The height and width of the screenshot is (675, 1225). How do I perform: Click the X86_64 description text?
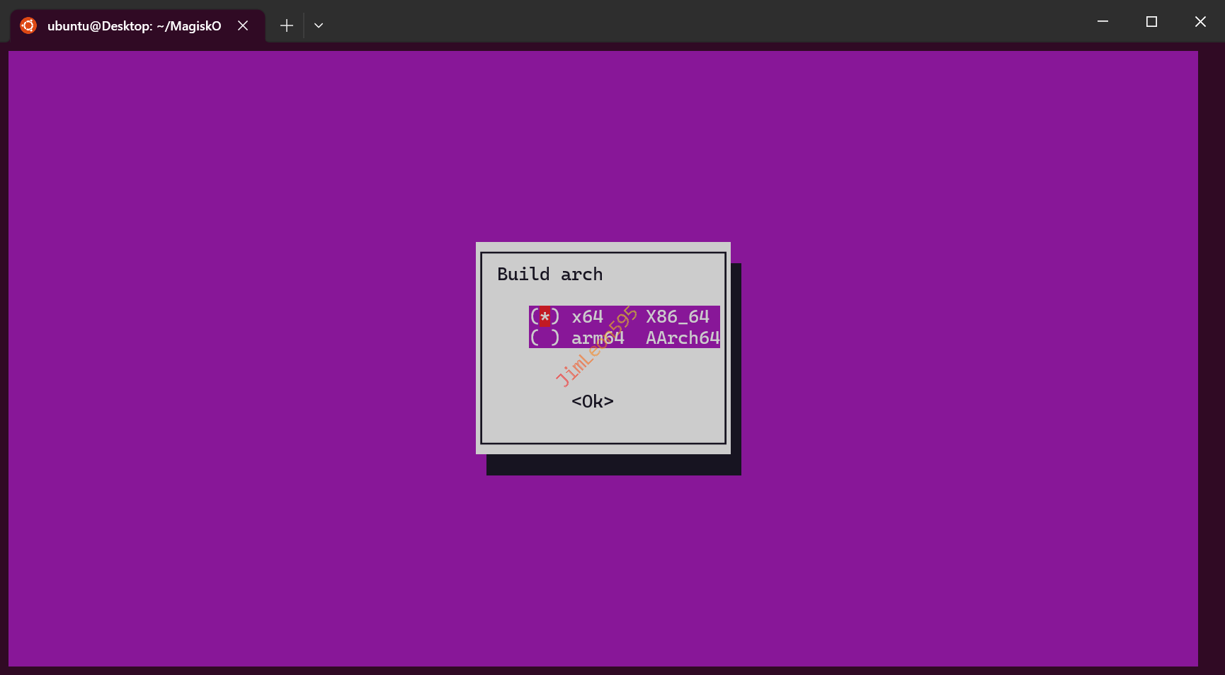coord(677,316)
